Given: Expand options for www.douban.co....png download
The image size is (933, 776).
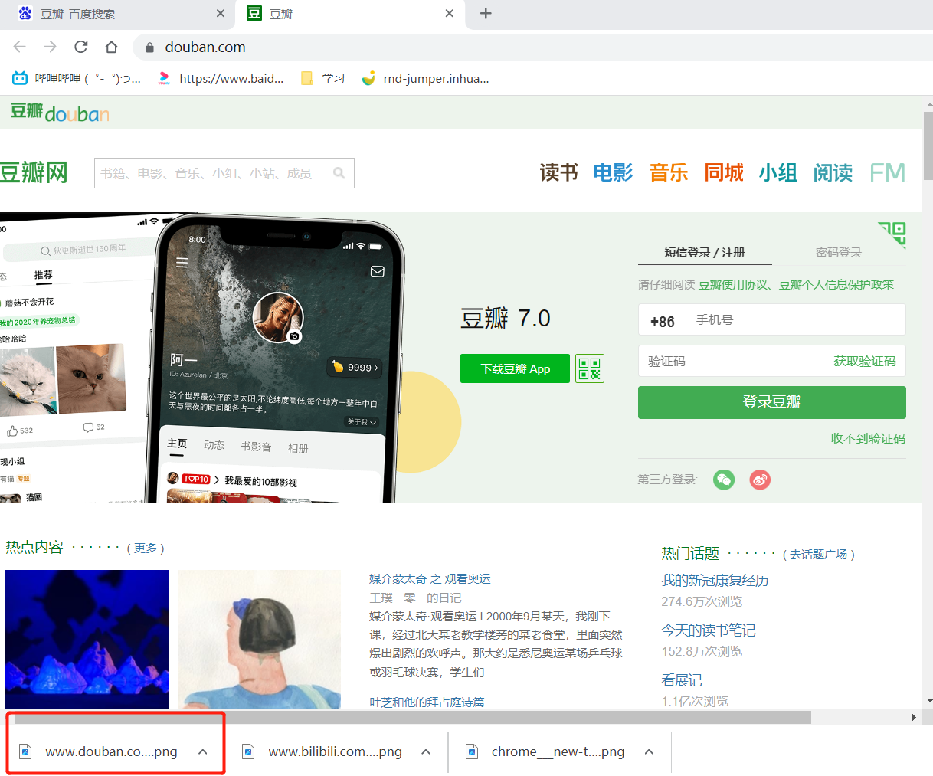Looking at the screenshot, I should pyautogui.click(x=203, y=751).
